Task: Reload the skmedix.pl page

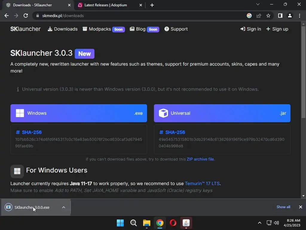Action: pos(26,16)
